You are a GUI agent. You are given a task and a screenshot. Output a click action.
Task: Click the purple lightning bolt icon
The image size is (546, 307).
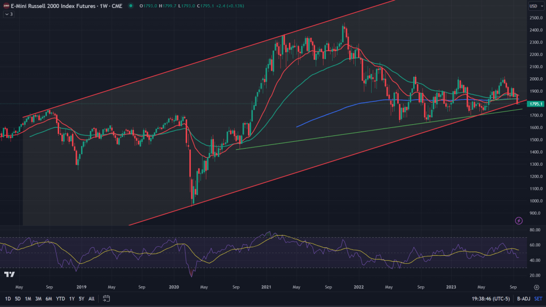(x=519, y=221)
